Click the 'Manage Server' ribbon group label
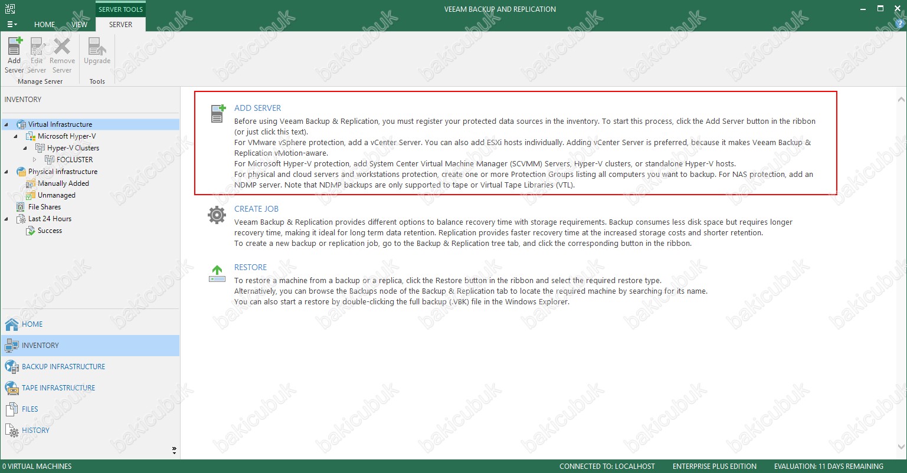Screen dimensions: 907x473 [40, 81]
